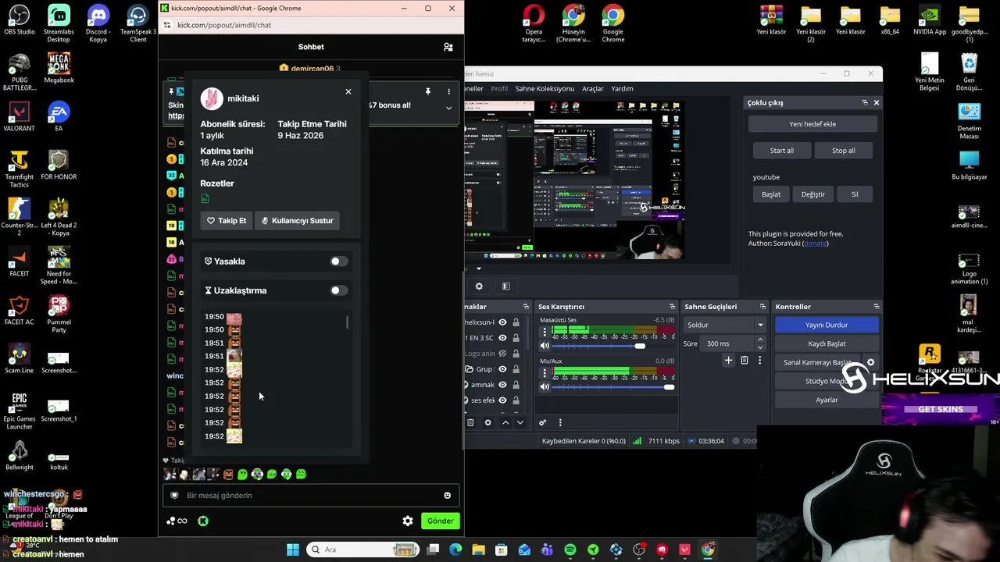Focus the Bir mesaj gönderin input
1000x562 pixels.
coord(311,496)
